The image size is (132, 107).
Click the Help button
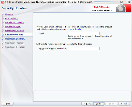point(8,104)
